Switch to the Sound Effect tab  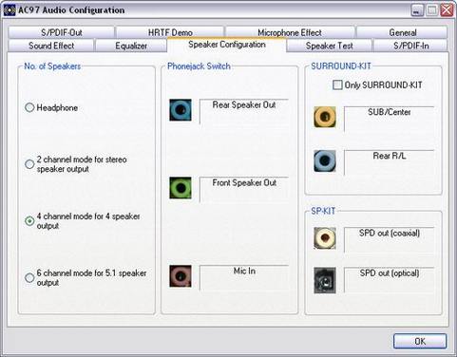[x=51, y=46]
